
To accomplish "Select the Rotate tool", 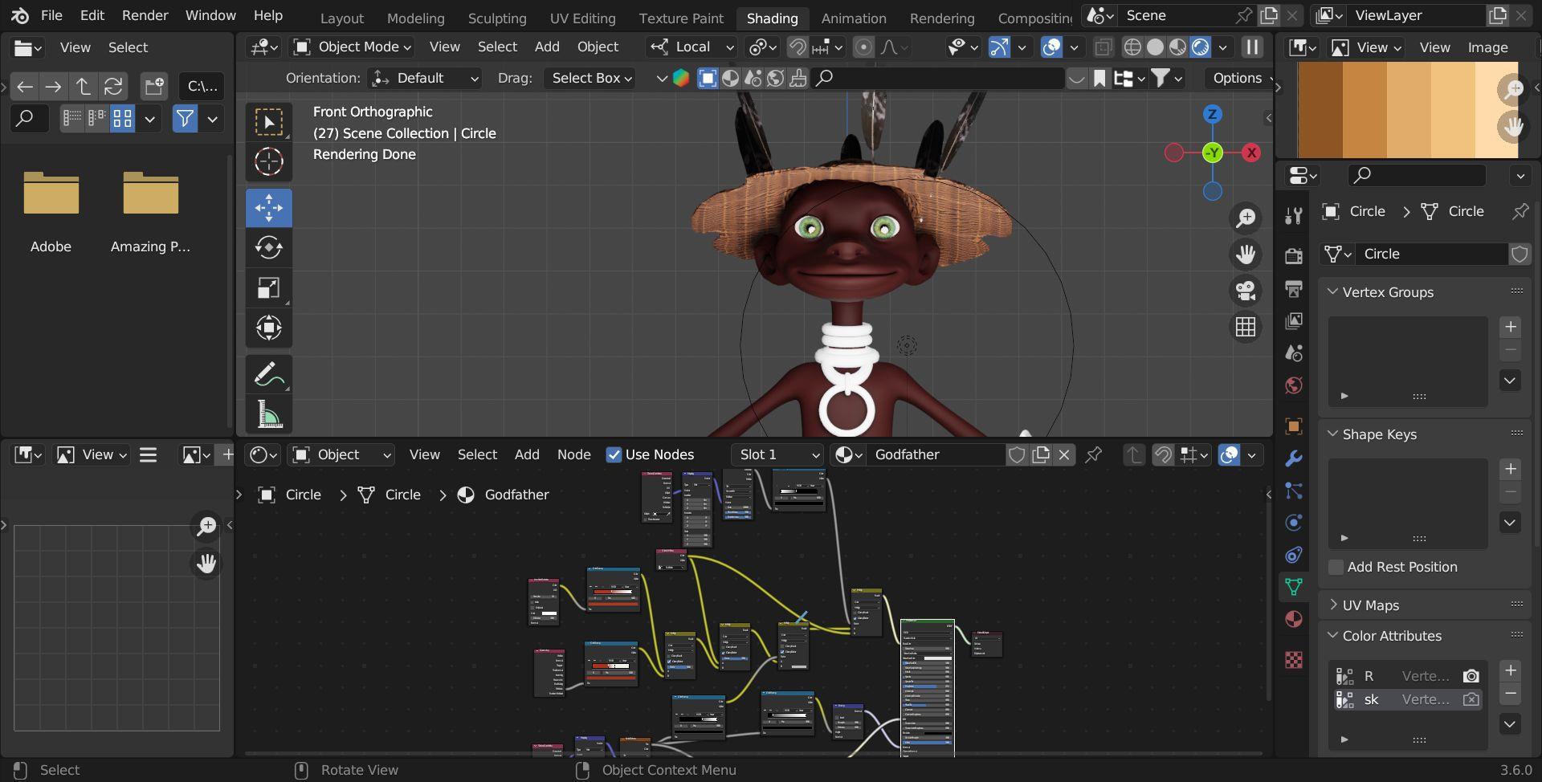I will coord(269,247).
